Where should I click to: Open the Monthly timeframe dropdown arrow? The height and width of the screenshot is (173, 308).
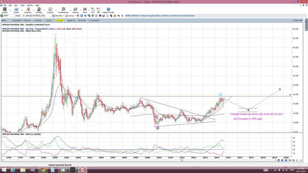64,16
